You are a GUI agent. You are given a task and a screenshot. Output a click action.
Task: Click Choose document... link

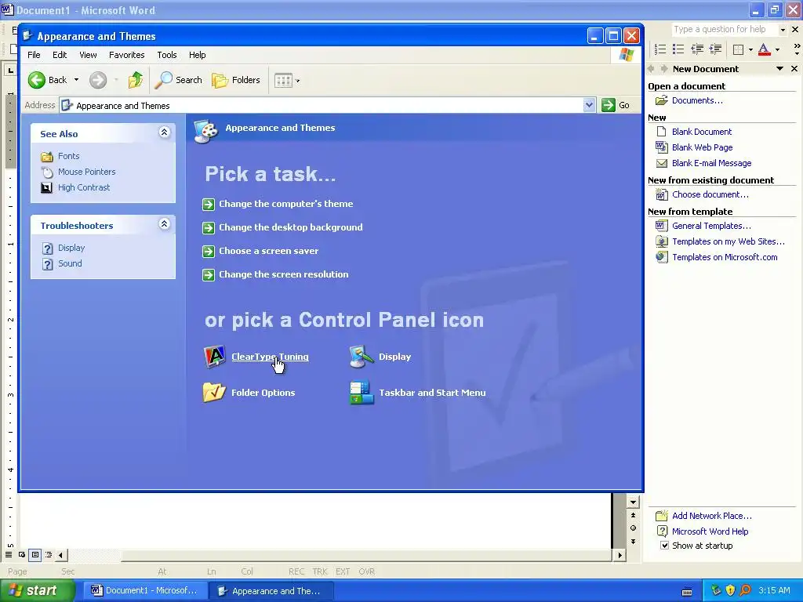coord(710,194)
